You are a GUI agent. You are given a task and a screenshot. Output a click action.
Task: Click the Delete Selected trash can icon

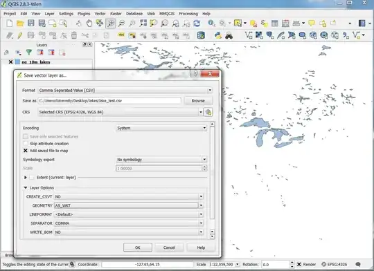[x=74, y=35]
